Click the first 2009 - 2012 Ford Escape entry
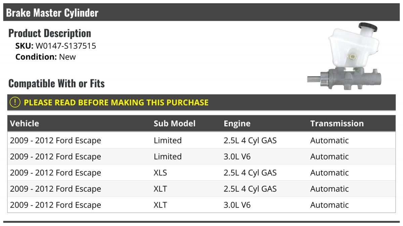 (x=55, y=140)
